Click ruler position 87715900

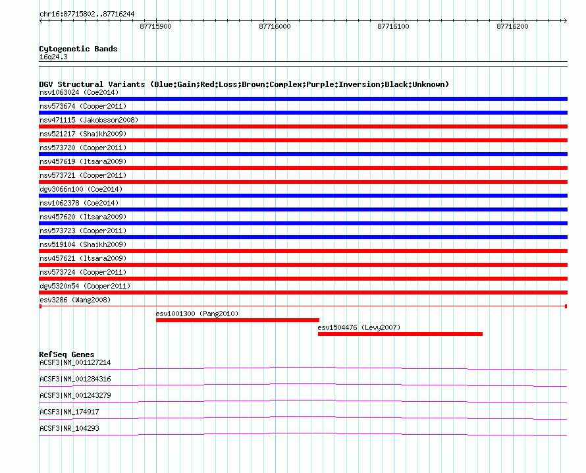point(155,26)
